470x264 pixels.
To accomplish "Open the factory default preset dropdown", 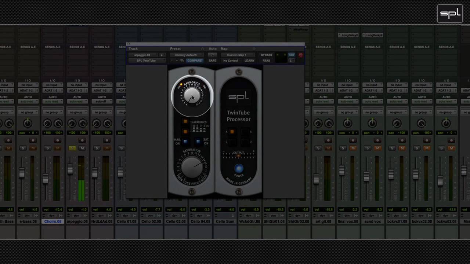I will point(187,55).
